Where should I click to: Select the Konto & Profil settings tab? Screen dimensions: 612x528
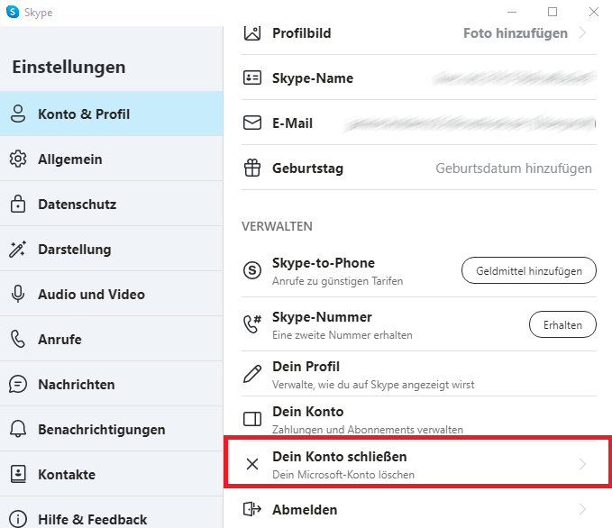111,114
